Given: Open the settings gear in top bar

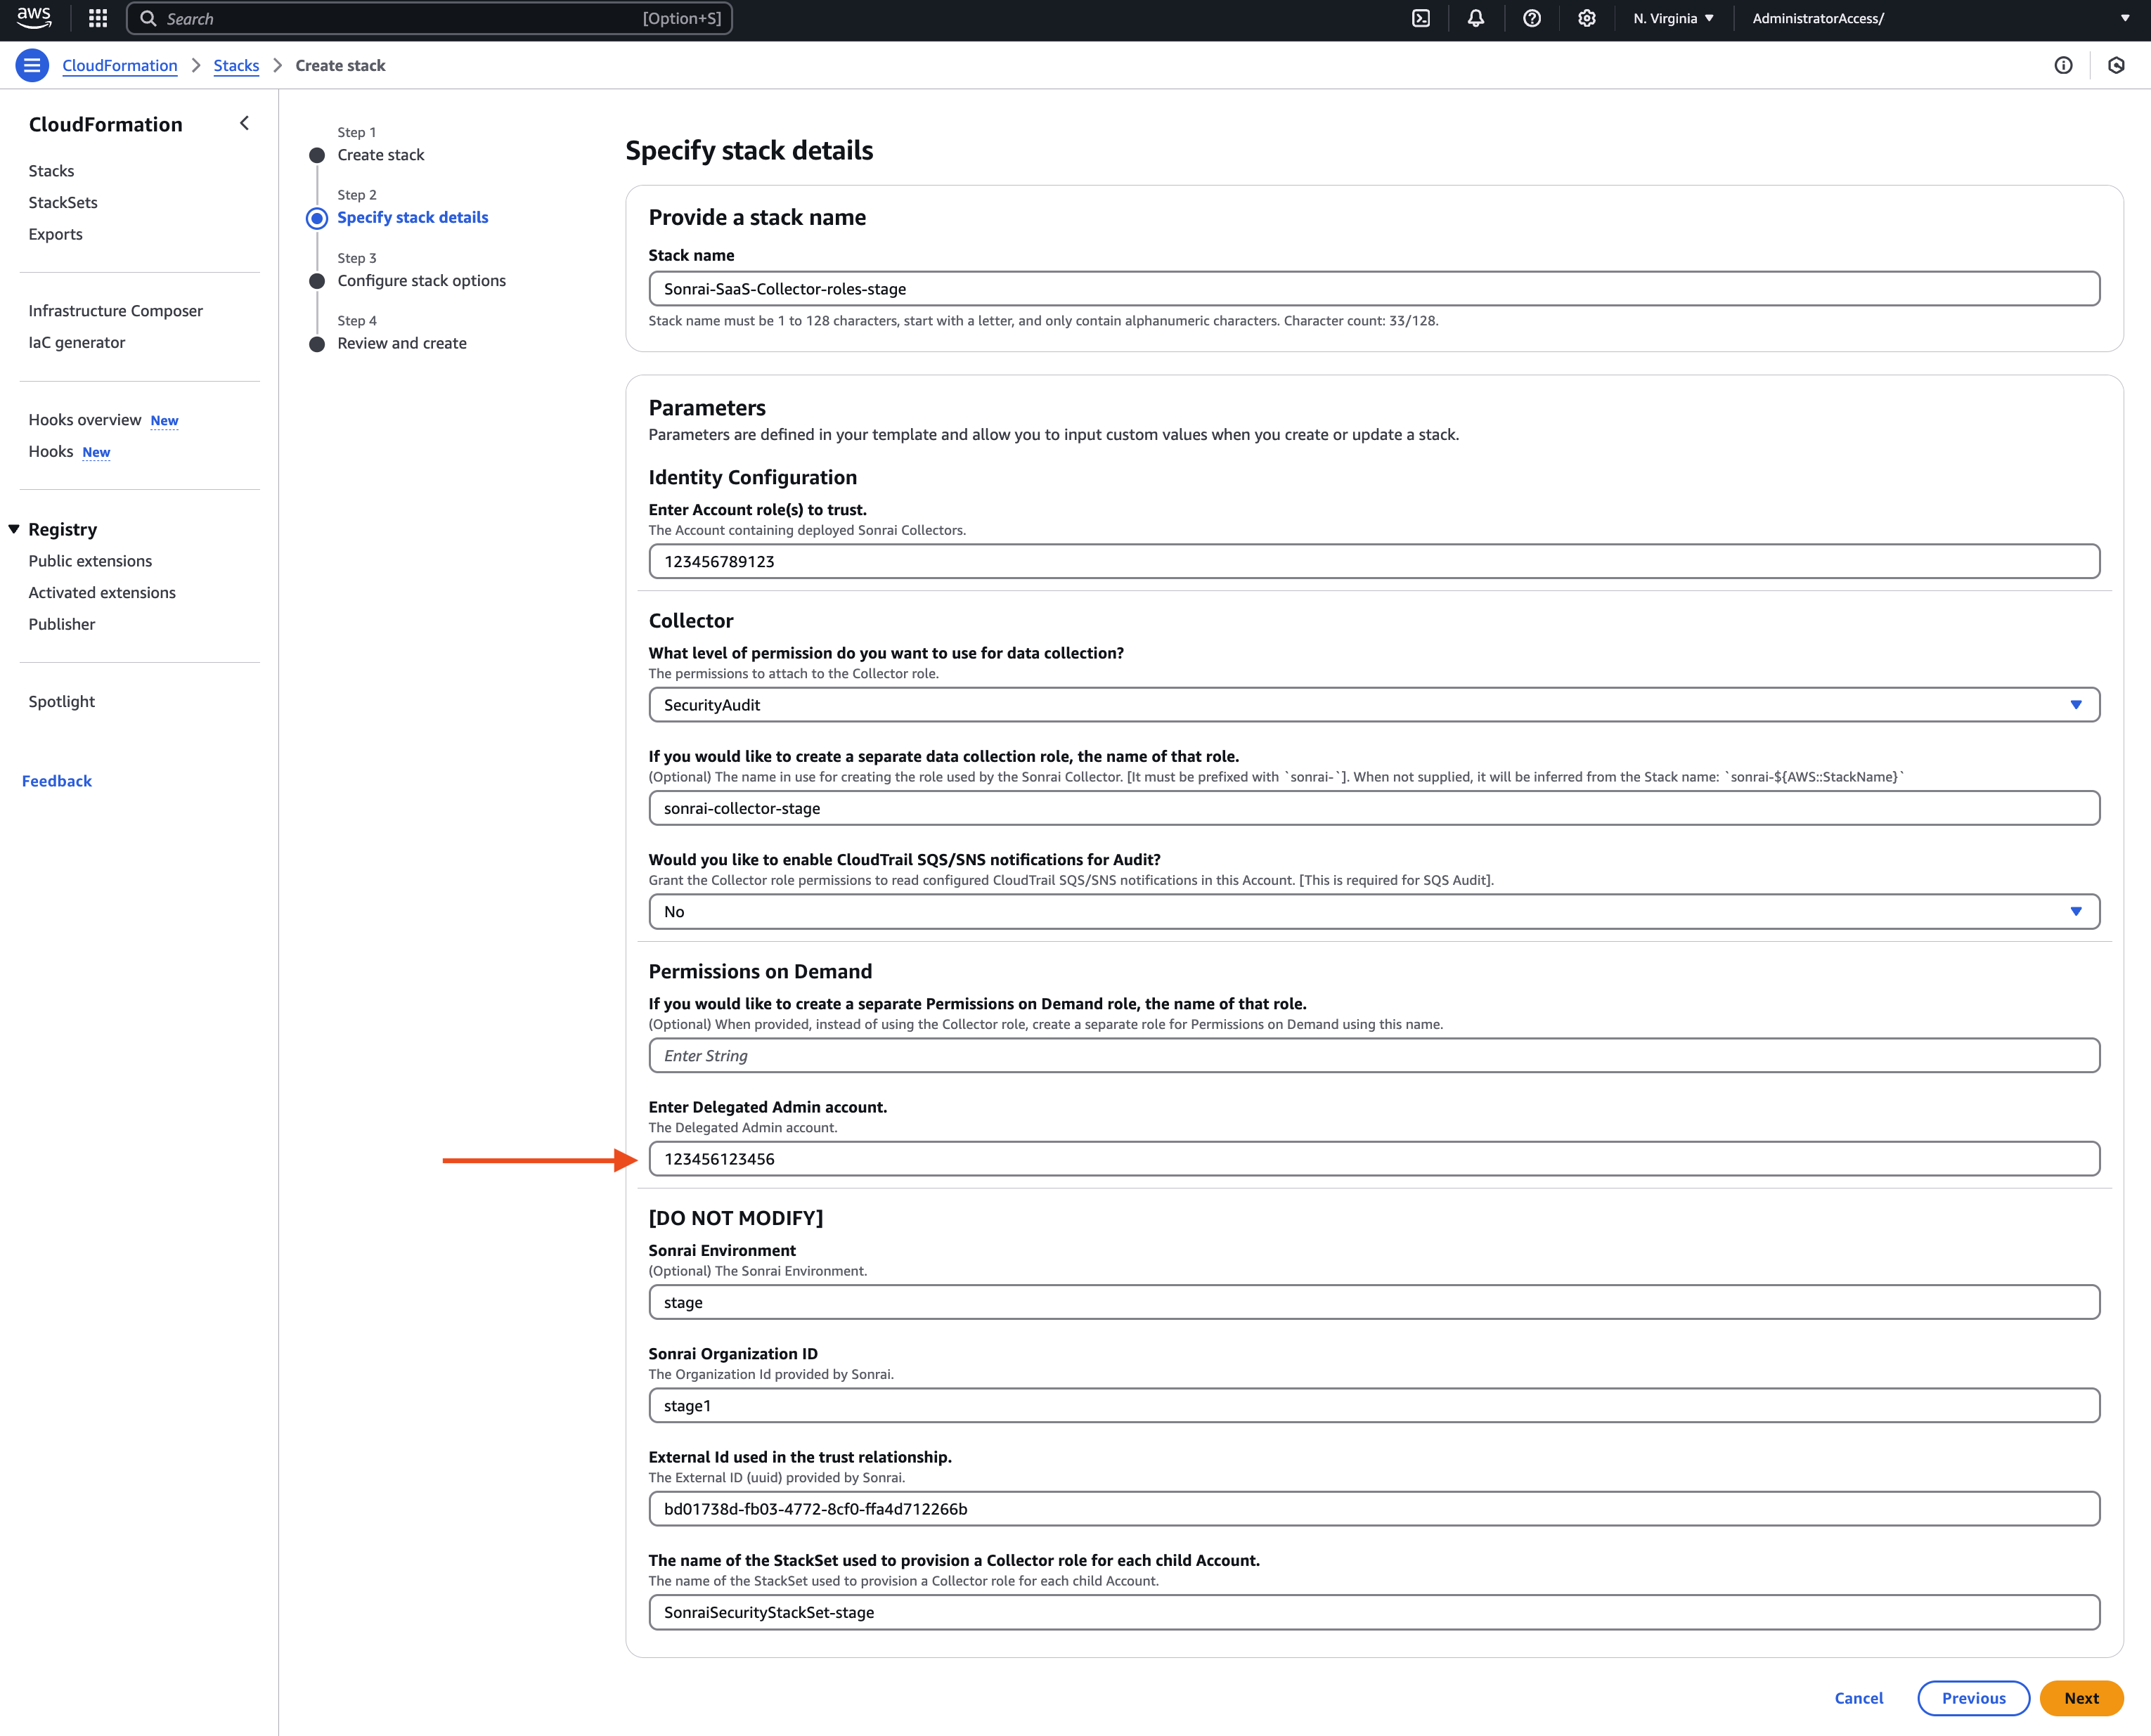Looking at the screenshot, I should (x=1587, y=18).
